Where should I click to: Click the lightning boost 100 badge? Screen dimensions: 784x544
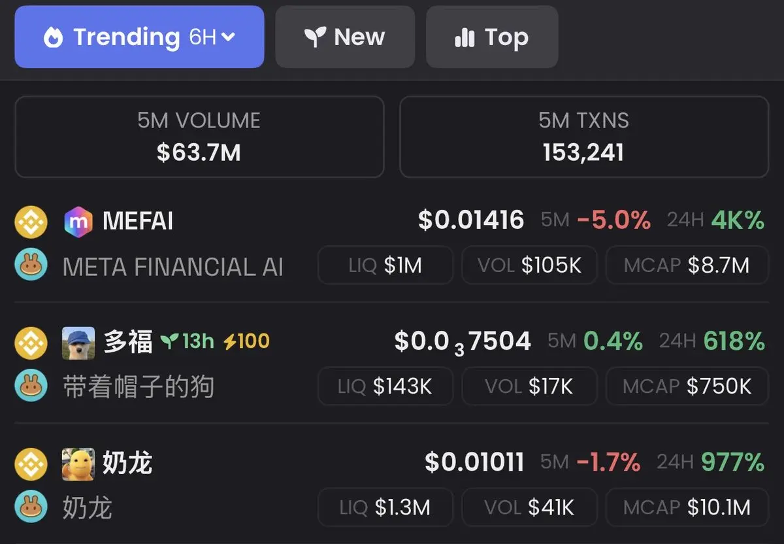click(246, 341)
